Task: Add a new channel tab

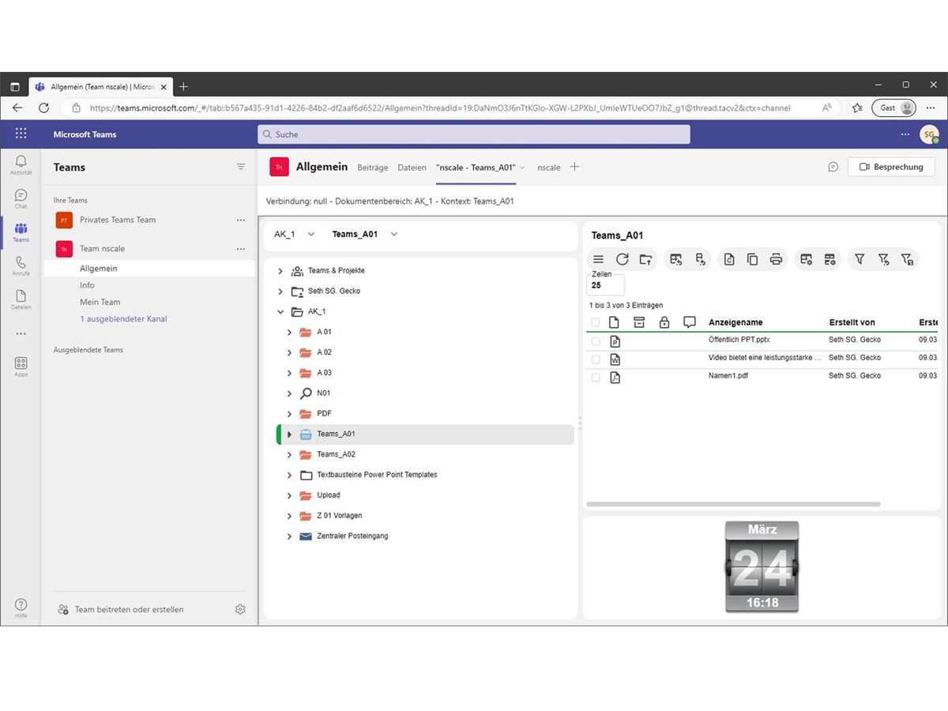Action: click(574, 167)
